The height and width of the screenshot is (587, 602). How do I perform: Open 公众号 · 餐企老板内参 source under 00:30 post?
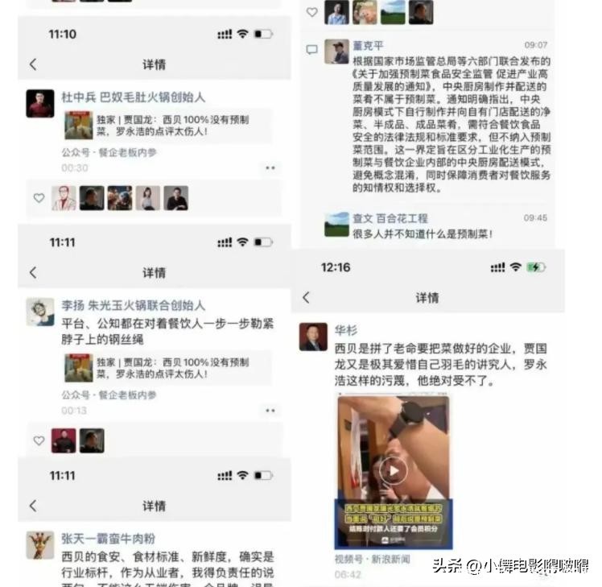pos(109,152)
